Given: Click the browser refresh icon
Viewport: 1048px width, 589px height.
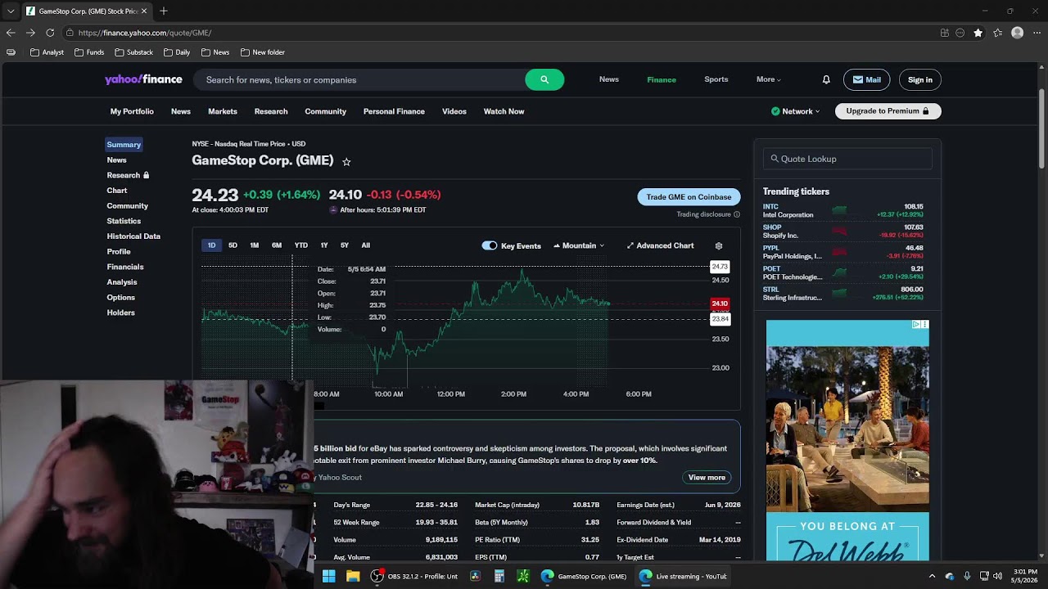Looking at the screenshot, I should tap(50, 33).
